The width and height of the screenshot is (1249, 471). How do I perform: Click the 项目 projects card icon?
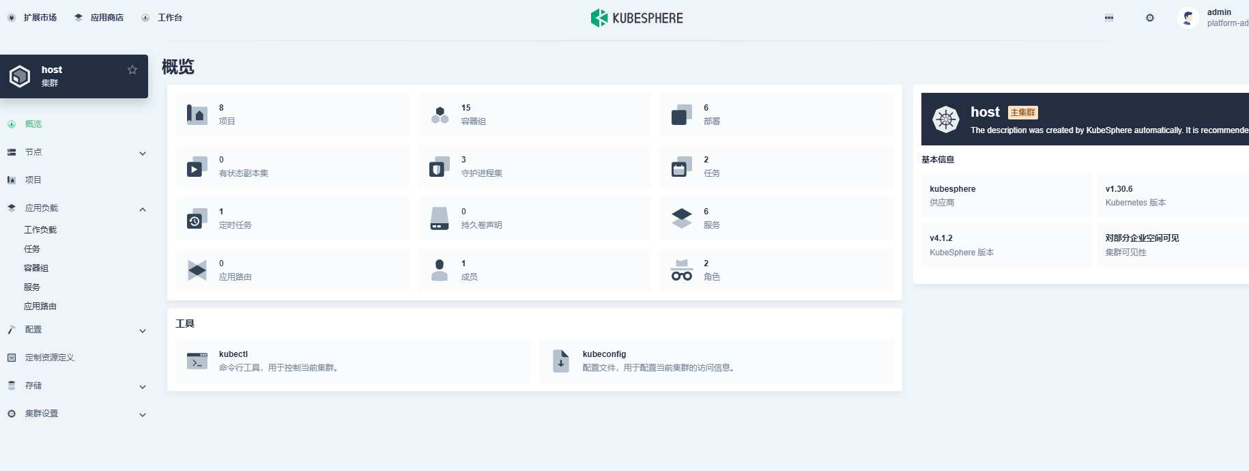tap(197, 115)
